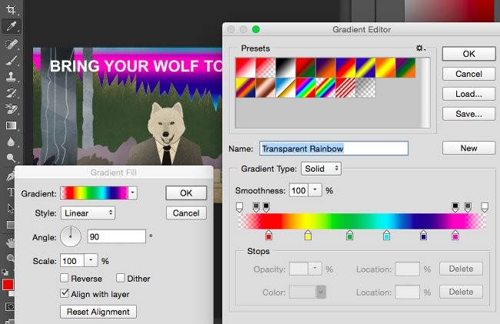Open the Presets gear menu
Viewport: 500px width, 324px height.
421,48
